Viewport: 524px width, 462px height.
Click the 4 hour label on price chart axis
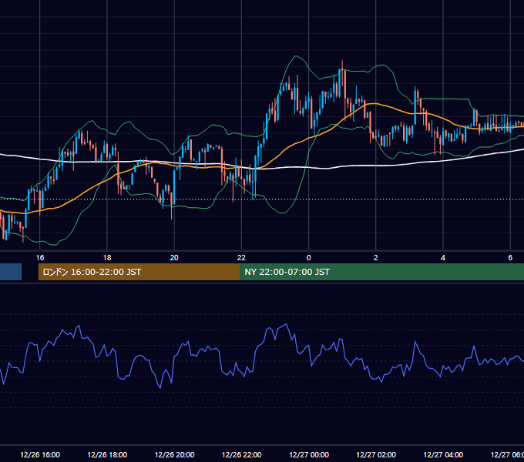pos(443,258)
